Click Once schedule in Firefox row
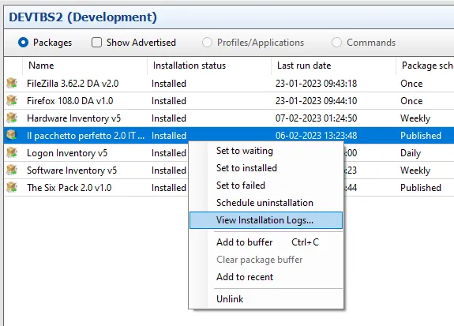Screen dimensions: 454x326 411,101
